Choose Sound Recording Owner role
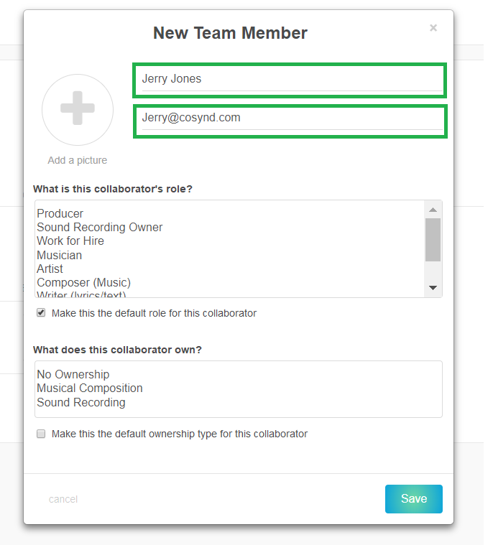The height and width of the screenshot is (545, 493). 100,227
